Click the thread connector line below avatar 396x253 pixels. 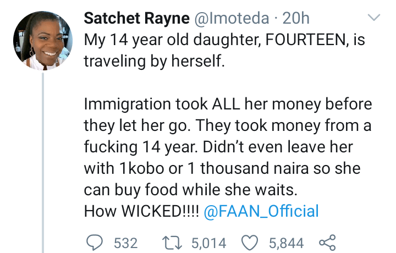pyautogui.click(x=43, y=163)
